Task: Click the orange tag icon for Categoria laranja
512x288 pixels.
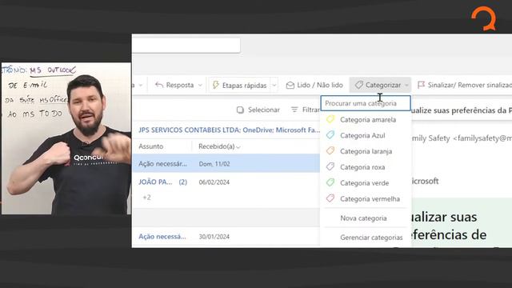Action: (x=330, y=151)
